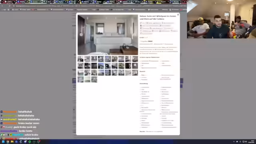Show hidden system tray icons

(234, 142)
